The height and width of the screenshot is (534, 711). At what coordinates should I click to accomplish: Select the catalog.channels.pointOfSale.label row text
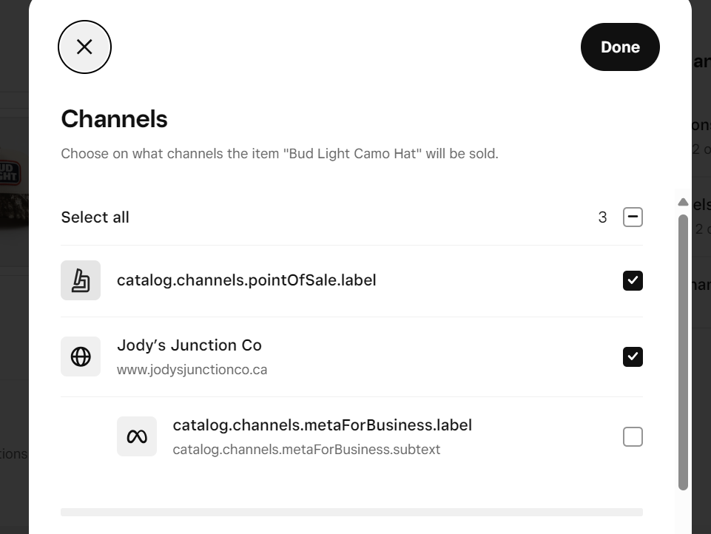[246, 280]
